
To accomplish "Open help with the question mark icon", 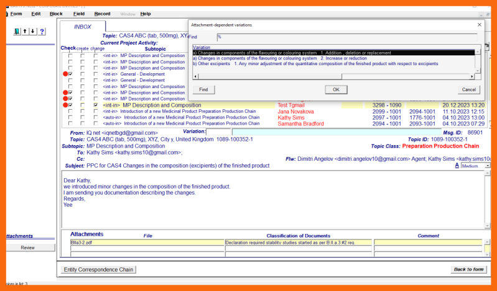I will coord(42,32).
